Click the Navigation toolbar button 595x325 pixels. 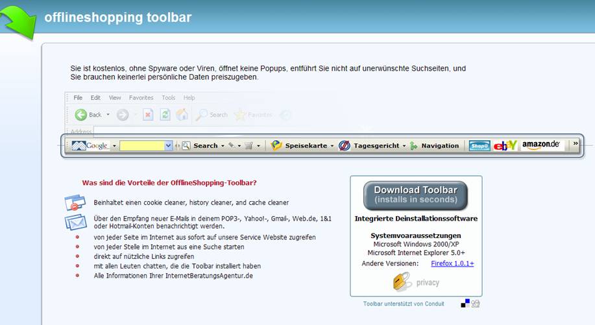[x=435, y=145]
